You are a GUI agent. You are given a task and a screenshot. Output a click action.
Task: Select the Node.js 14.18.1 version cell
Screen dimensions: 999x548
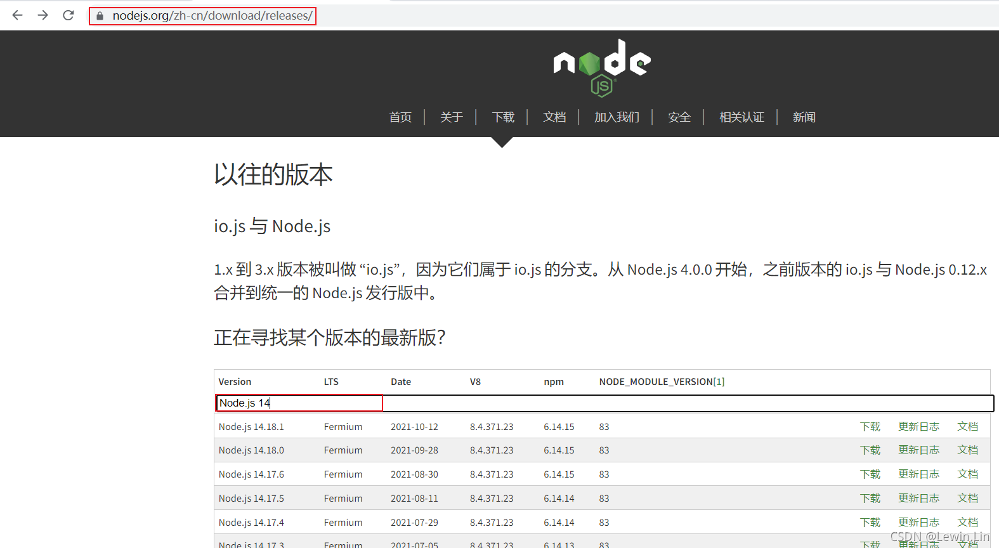tap(251, 427)
